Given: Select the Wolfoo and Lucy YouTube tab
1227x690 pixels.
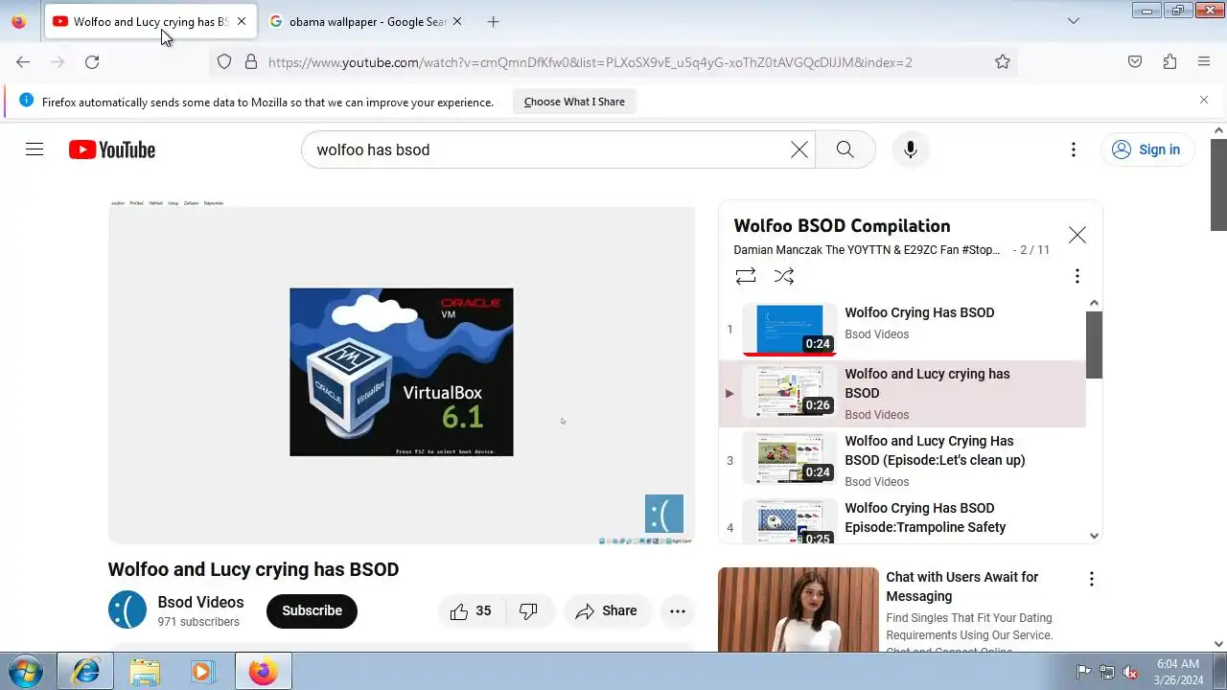Looking at the screenshot, I should click(x=150, y=21).
